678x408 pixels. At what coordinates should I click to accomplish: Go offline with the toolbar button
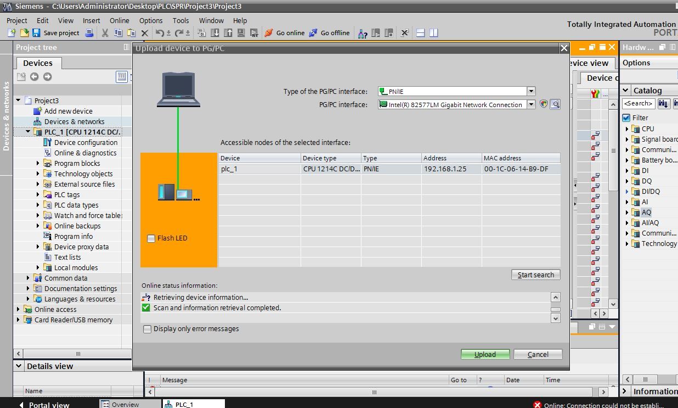329,33
